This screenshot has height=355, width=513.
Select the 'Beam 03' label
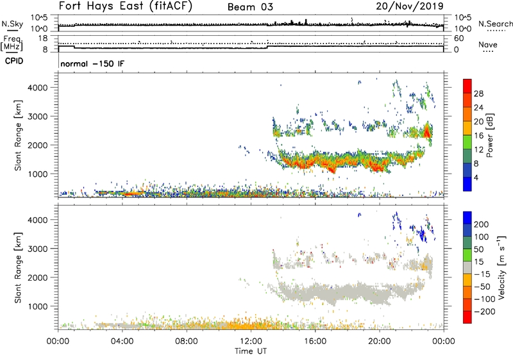250,7
